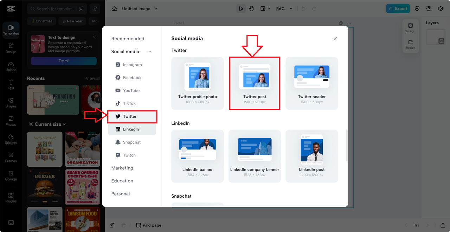Viewport: 450px width, 232px height.
Task: Click the image search camera icon
Action: [x=81, y=9]
